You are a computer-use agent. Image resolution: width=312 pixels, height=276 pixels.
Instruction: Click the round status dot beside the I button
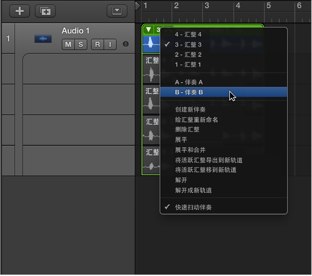(126, 45)
